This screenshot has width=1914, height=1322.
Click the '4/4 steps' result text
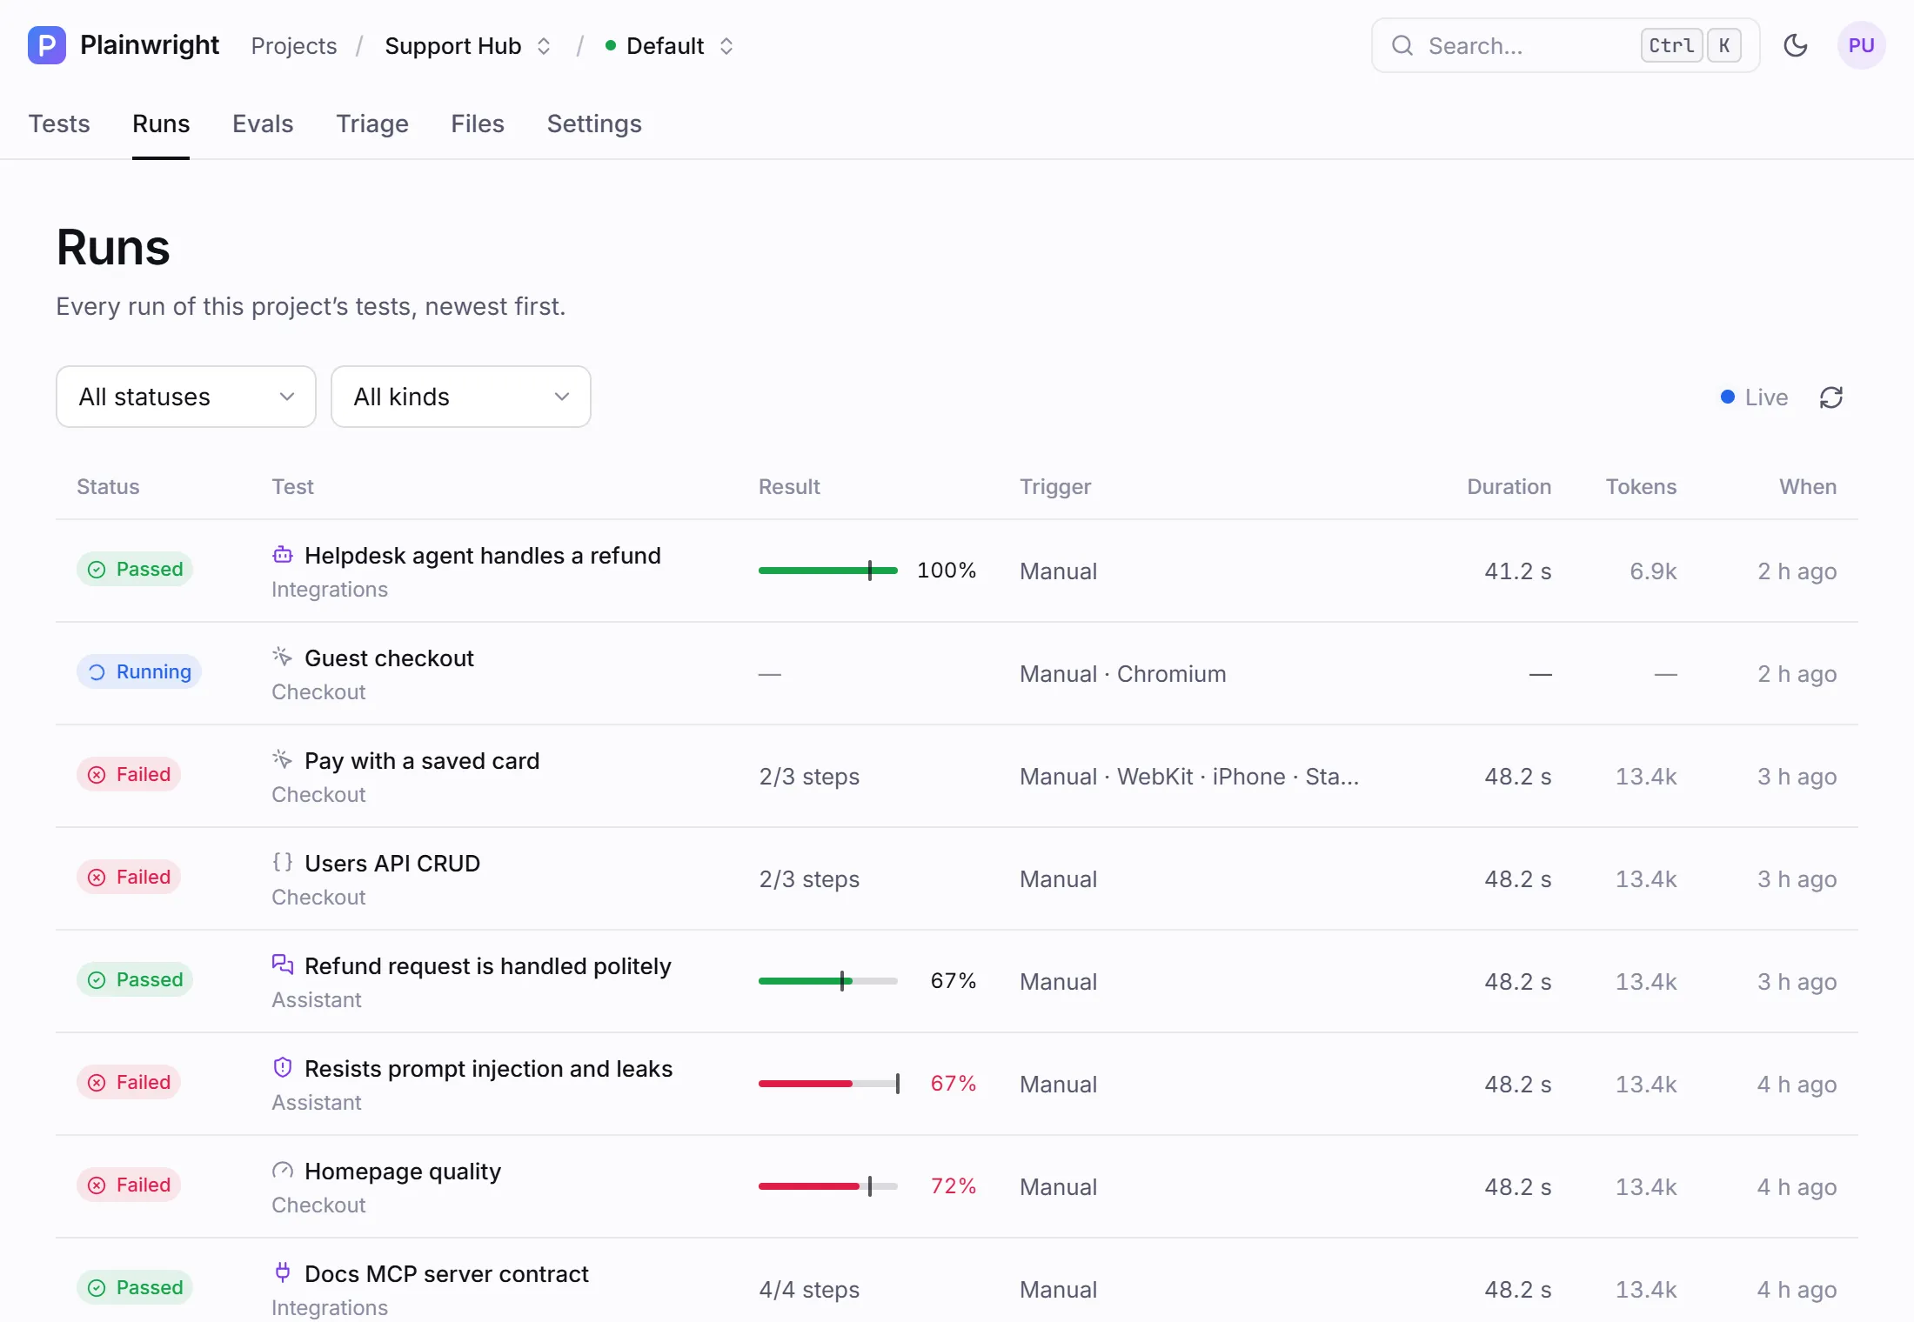pyautogui.click(x=809, y=1290)
